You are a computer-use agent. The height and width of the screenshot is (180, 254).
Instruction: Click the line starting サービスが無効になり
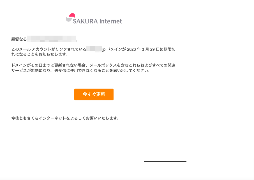click(80, 70)
